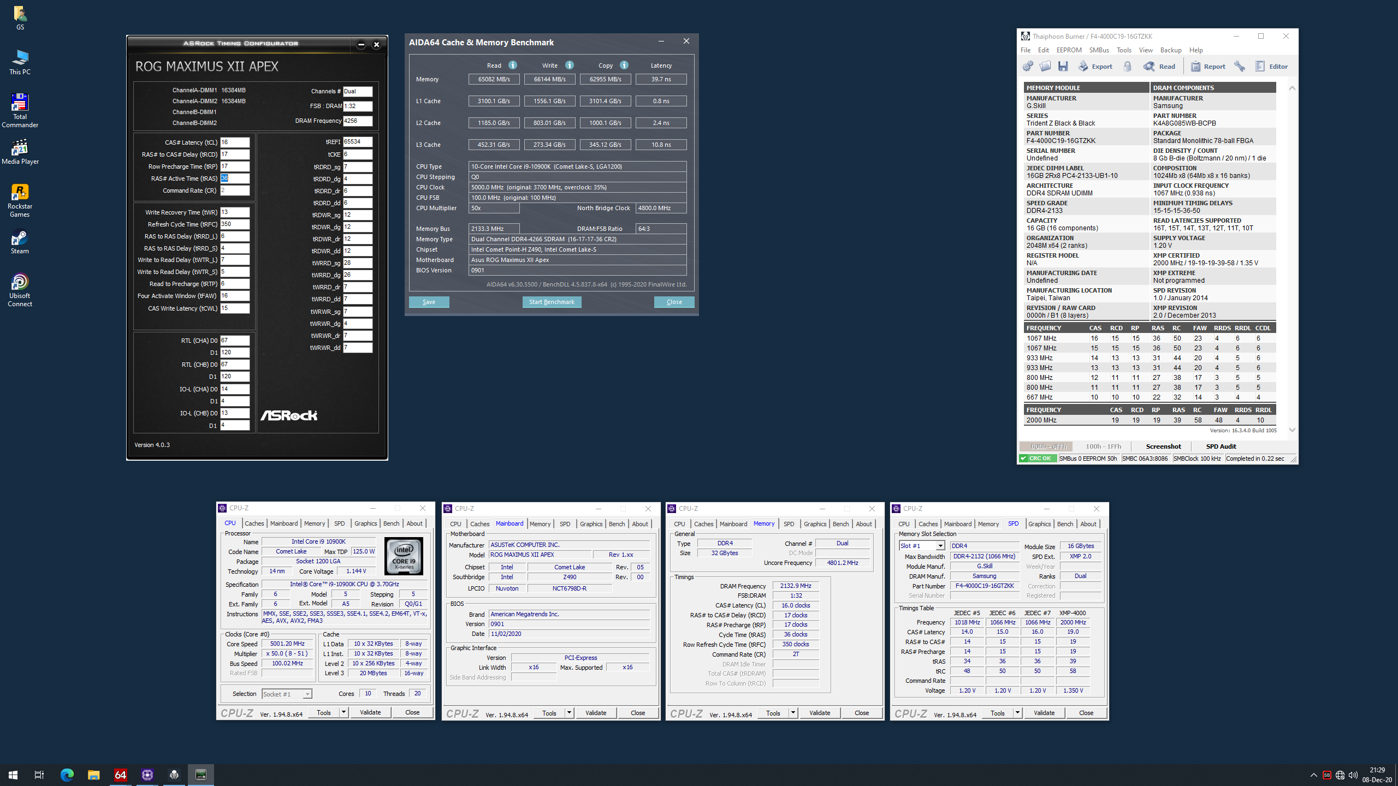Click the CAS# Latency (tCL) field in ASRock Configurator
Viewport: 1398px width, 786px height.
(x=235, y=142)
